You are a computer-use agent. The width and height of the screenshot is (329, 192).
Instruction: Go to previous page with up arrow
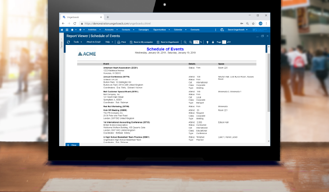[208, 42]
